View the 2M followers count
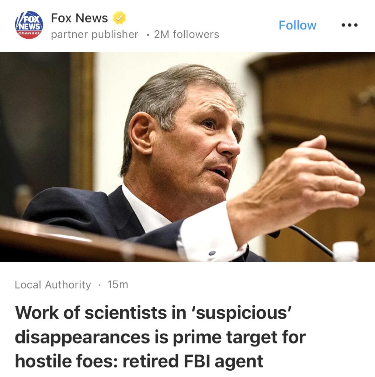Viewport: 375px width, 377px height. (x=187, y=34)
